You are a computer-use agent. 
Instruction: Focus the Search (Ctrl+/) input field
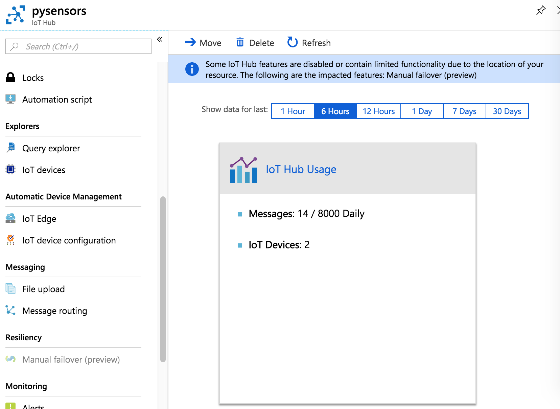coord(78,46)
